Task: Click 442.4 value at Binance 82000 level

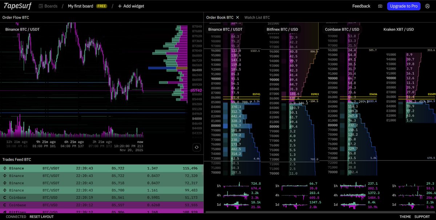Action: (x=236, y=116)
